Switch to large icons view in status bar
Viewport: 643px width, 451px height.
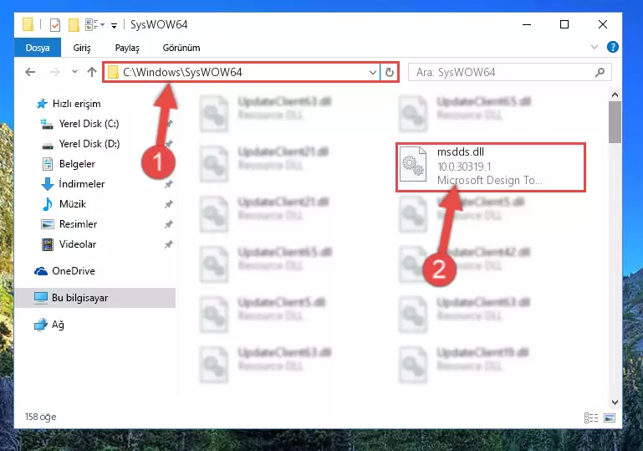[610, 418]
